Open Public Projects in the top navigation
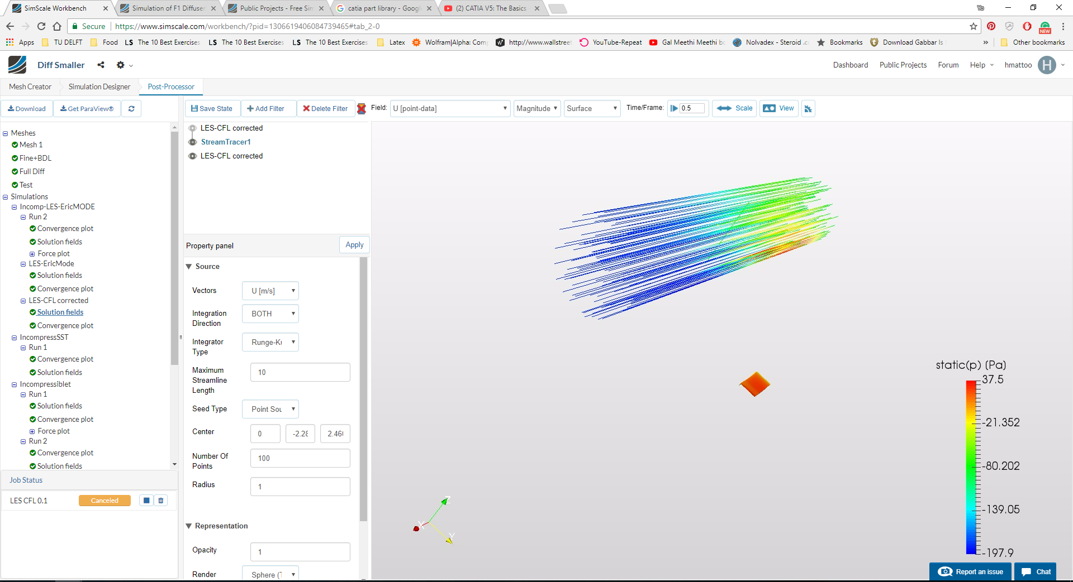 pos(903,65)
